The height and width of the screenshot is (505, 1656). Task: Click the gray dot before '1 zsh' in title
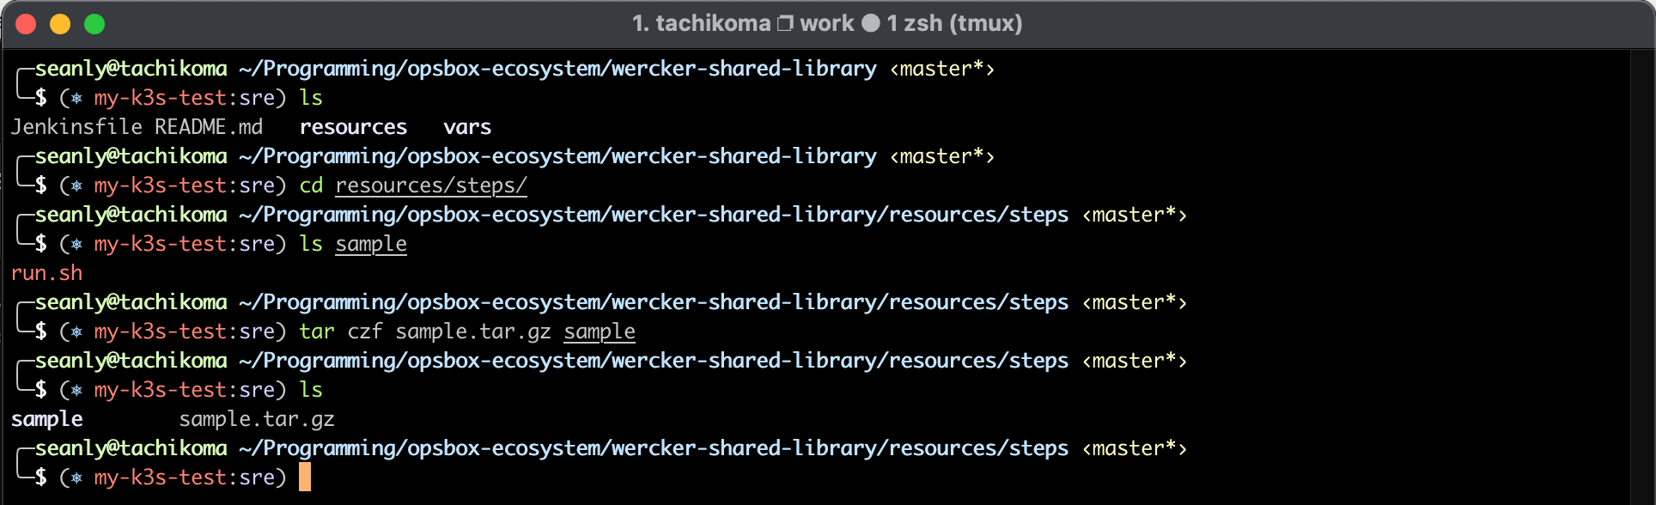(x=871, y=23)
